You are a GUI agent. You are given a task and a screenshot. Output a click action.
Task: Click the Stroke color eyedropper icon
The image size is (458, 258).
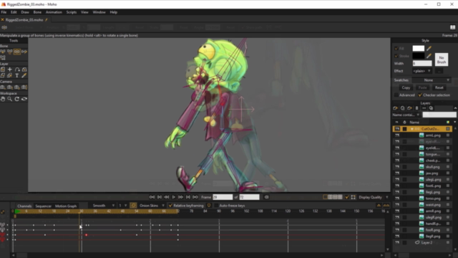(x=429, y=56)
